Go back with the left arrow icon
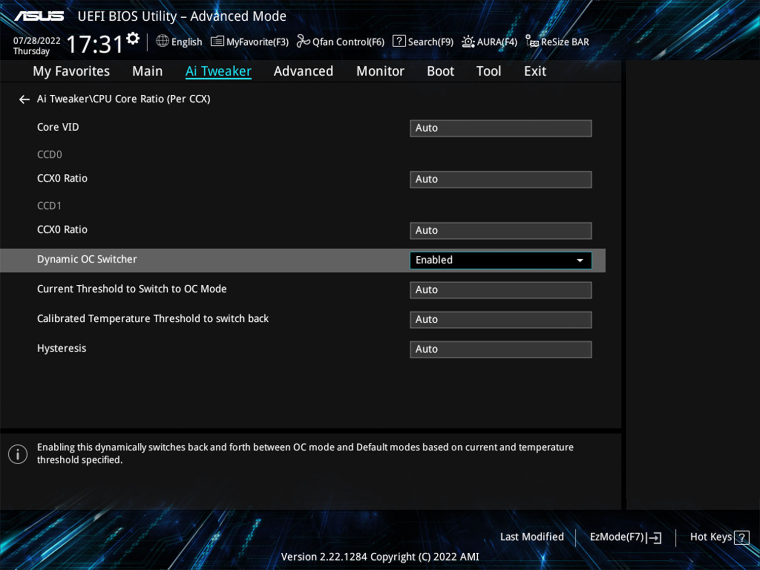760x570 pixels. (x=24, y=99)
